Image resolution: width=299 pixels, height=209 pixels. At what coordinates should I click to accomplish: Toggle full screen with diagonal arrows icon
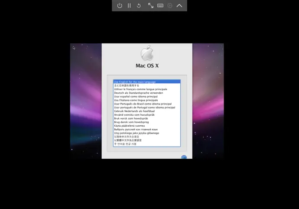click(151, 6)
